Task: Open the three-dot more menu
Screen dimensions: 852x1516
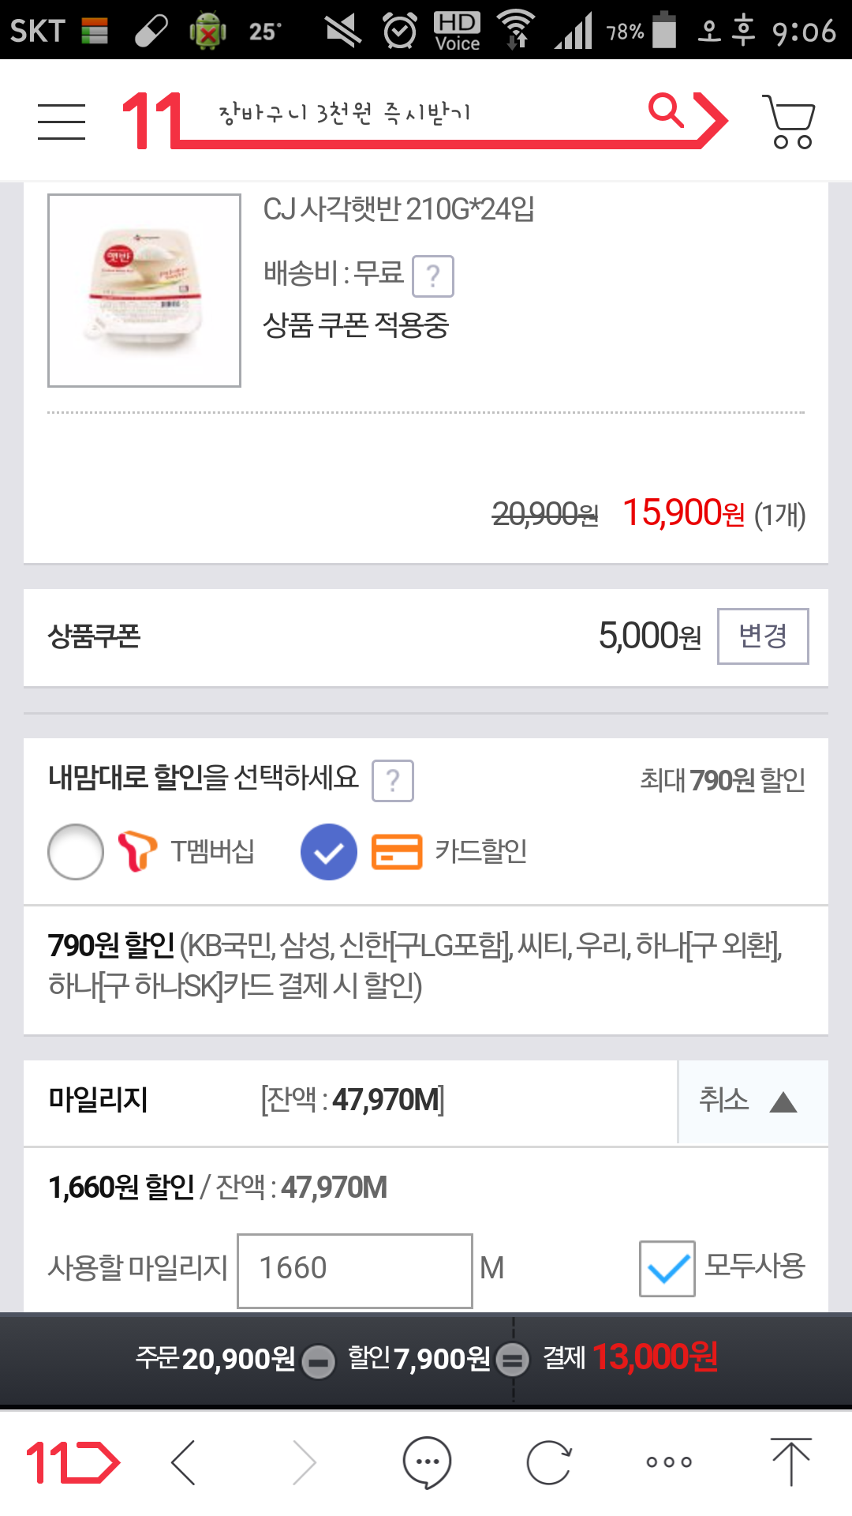Action: coord(669,1462)
